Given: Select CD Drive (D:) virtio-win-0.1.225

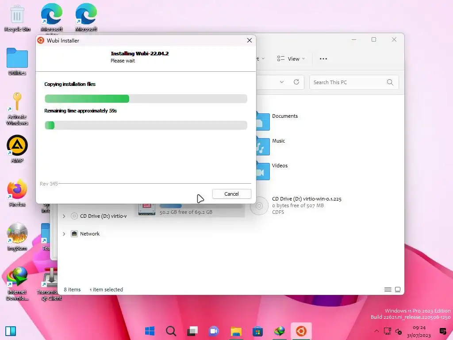Looking at the screenshot, I should 296,205.
